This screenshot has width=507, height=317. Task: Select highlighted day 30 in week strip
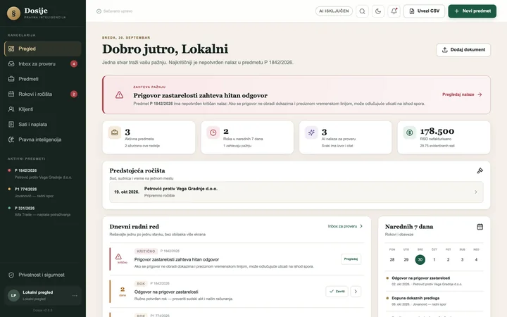pos(420,260)
